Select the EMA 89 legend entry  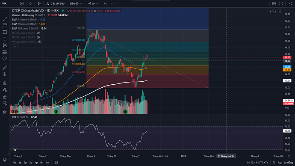coord(24,24)
